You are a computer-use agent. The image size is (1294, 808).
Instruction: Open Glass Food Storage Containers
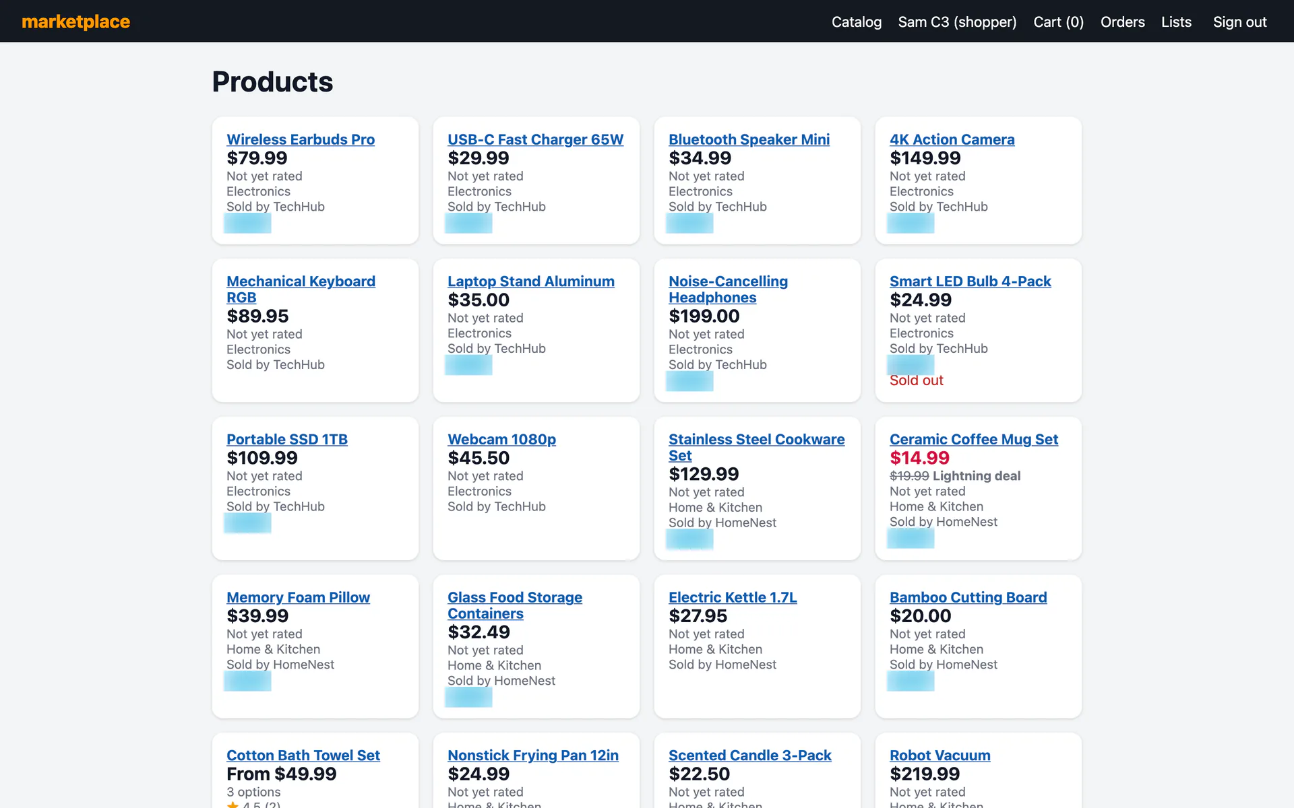click(515, 605)
